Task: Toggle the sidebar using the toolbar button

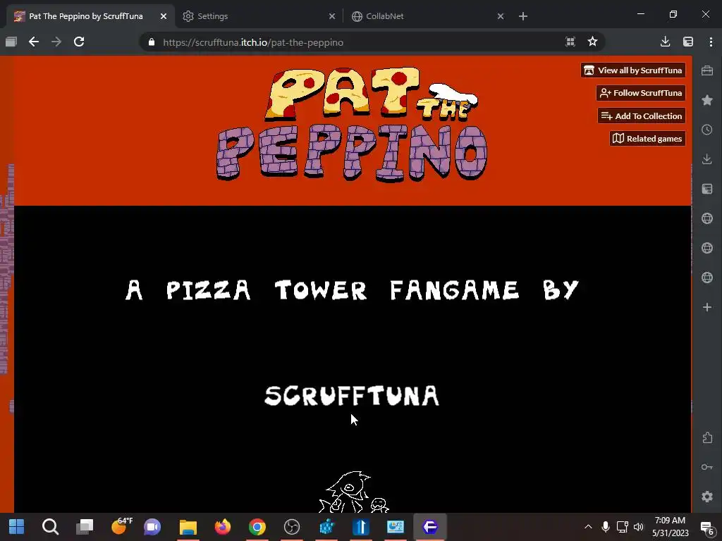Action: [x=688, y=42]
